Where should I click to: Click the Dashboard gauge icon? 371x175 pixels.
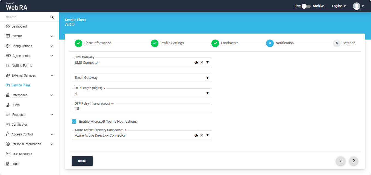(8, 26)
